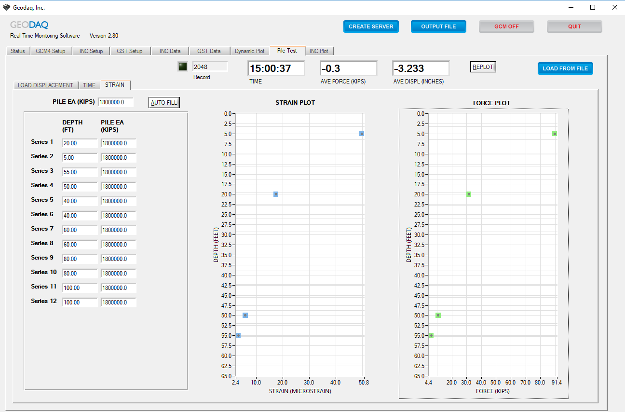Click the AVE FORCE (KIPS) field

pyautogui.click(x=349, y=69)
